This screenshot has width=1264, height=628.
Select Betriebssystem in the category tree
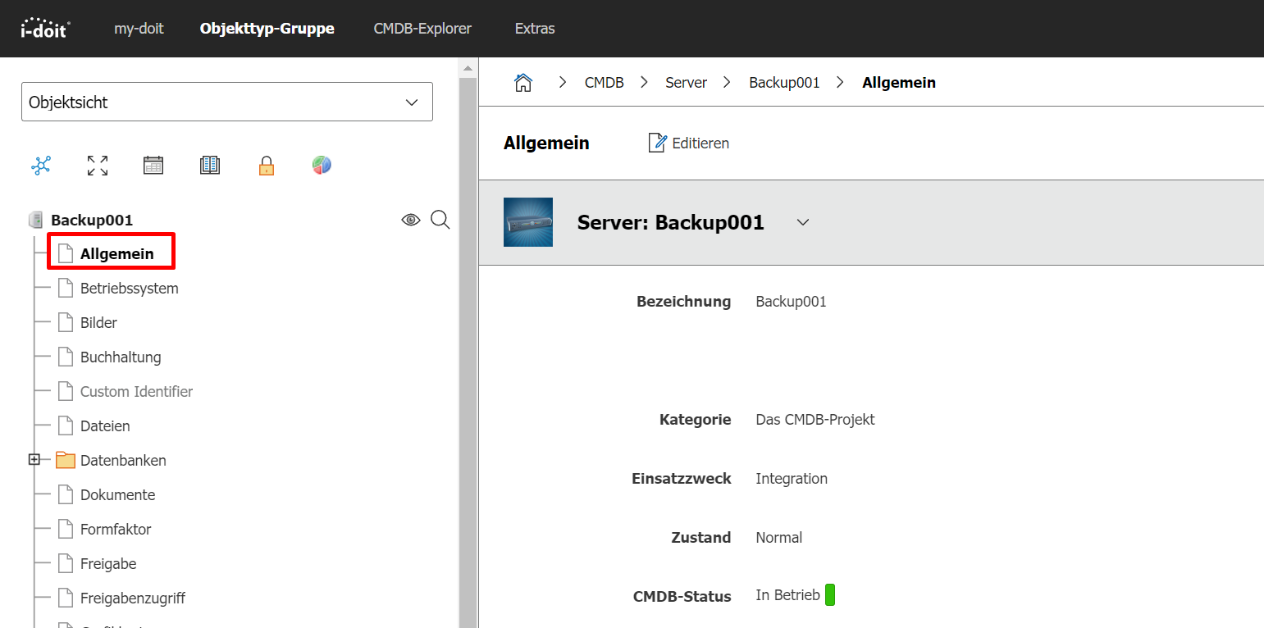129,289
